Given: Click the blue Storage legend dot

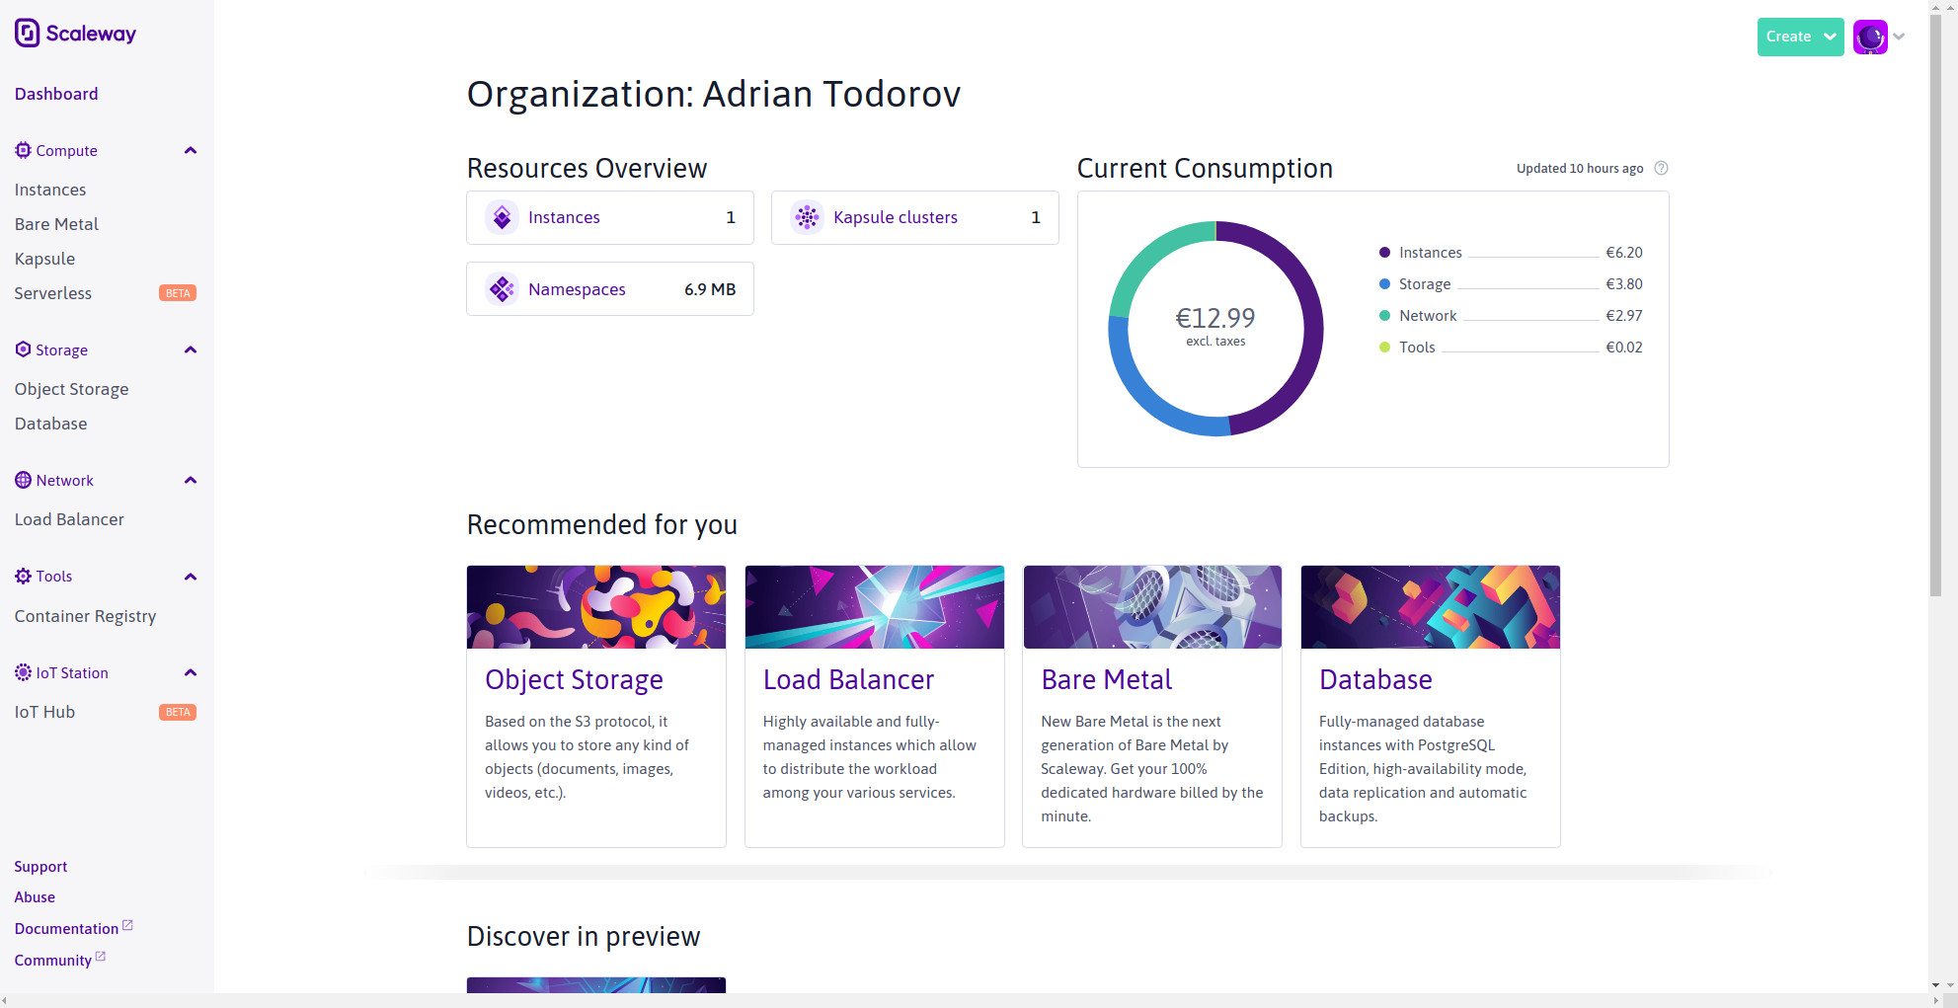Looking at the screenshot, I should [1384, 284].
